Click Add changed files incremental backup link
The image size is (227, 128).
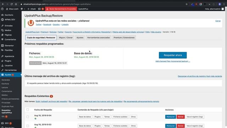173,61
